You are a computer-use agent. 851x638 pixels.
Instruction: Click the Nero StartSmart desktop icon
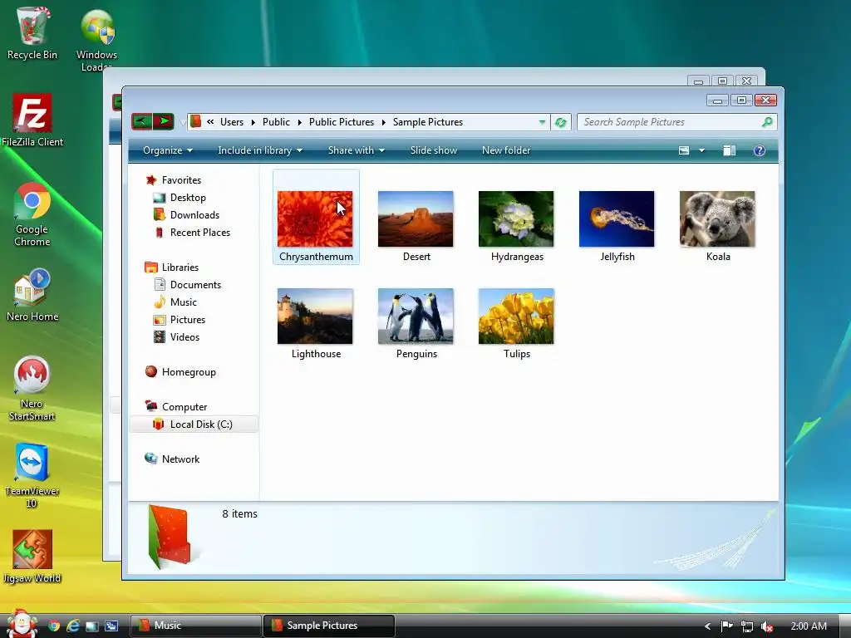tap(32, 389)
